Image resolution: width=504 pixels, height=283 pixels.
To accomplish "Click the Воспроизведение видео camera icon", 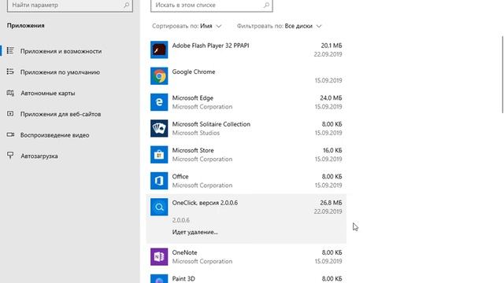I will pos(10,134).
